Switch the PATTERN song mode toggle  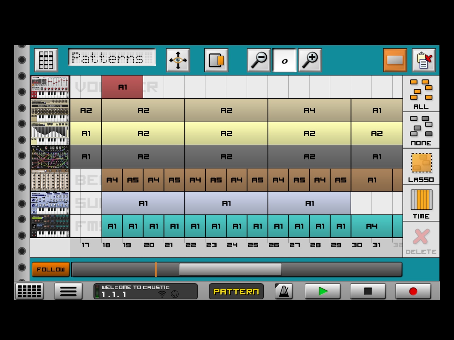point(236,291)
